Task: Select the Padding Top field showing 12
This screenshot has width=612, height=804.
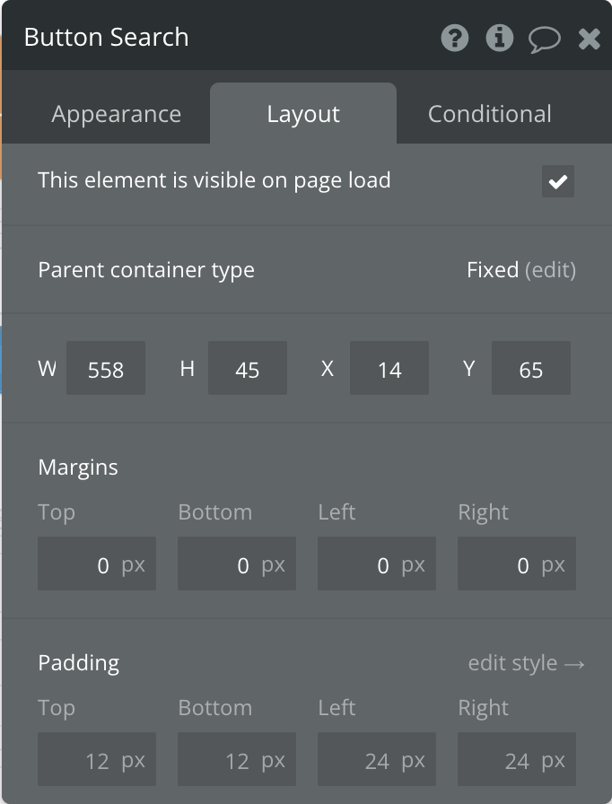Action: (97, 759)
